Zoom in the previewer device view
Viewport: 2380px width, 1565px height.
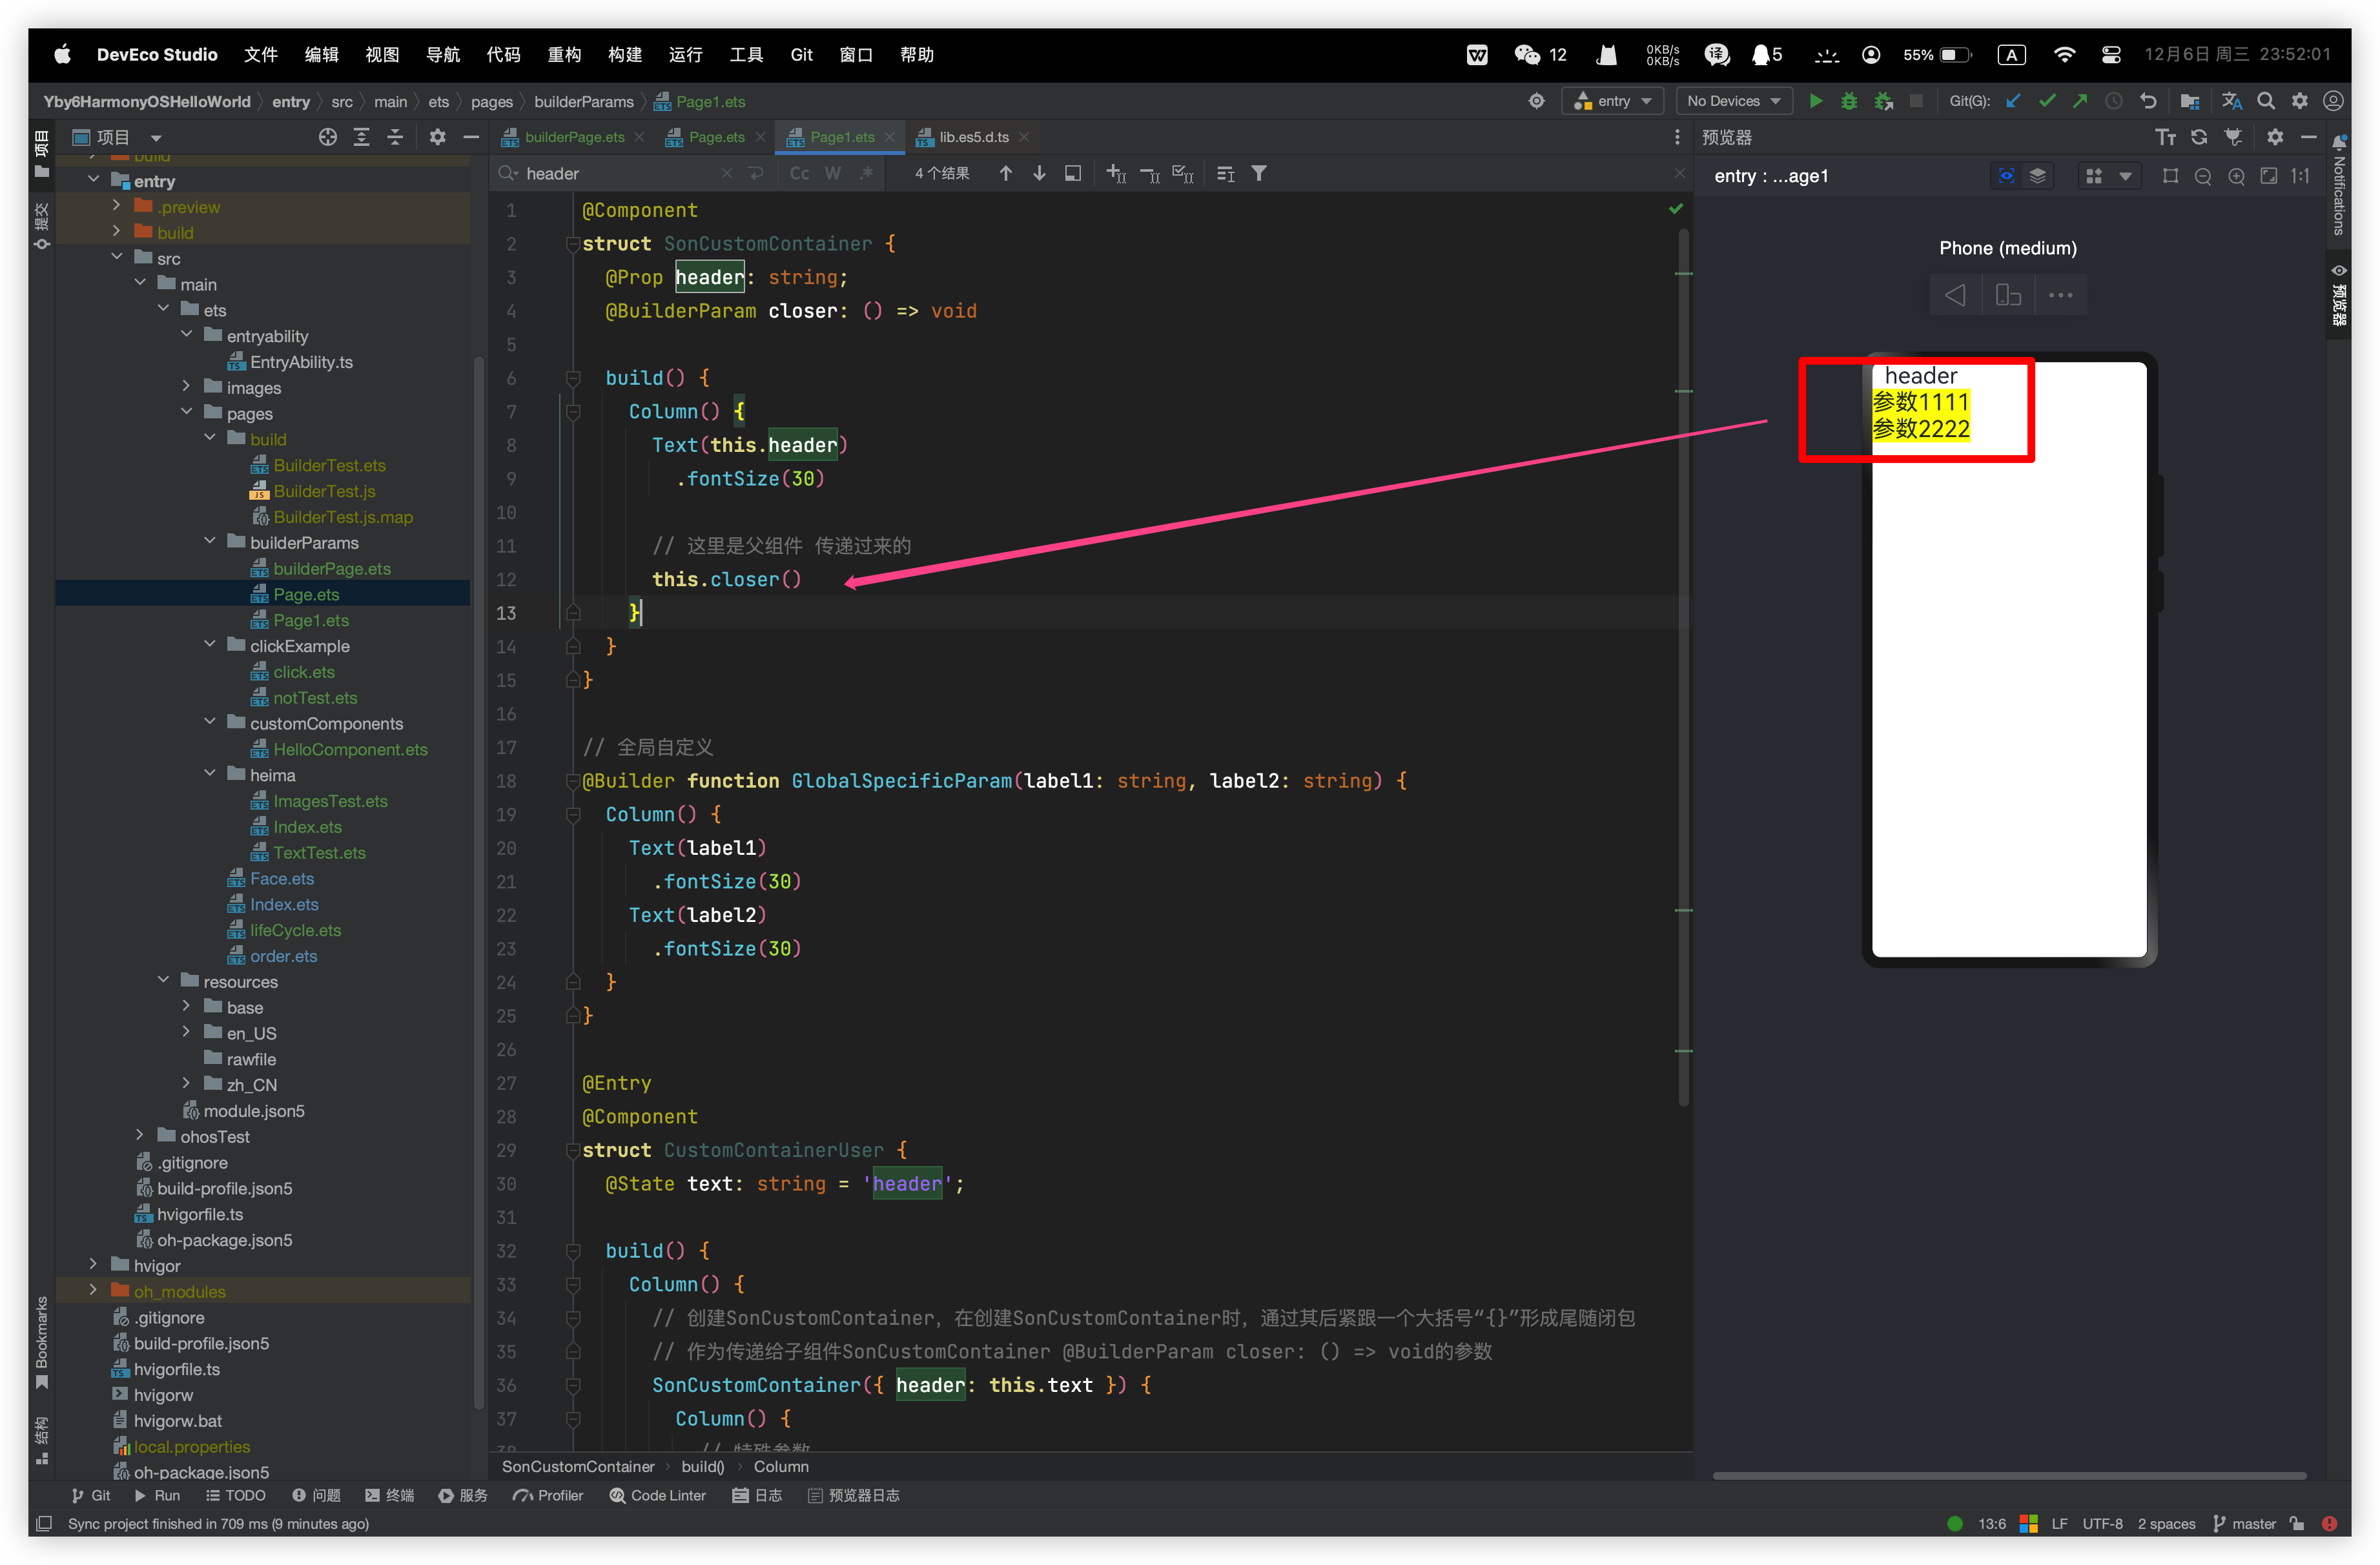pos(2236,176)
